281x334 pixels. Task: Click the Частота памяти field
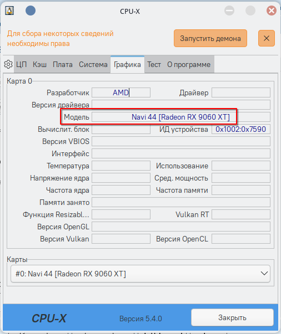(x=241, y=190)
